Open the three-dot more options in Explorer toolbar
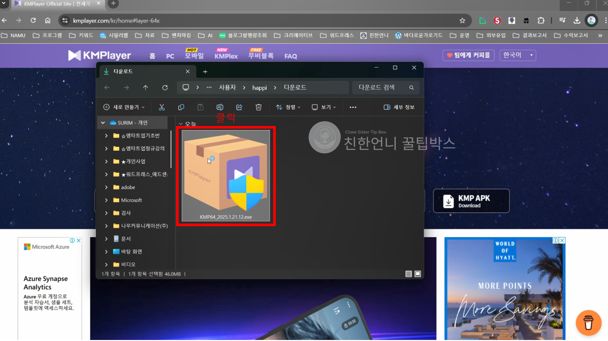This screenshot has width=608, height=341. coord(353,107)
